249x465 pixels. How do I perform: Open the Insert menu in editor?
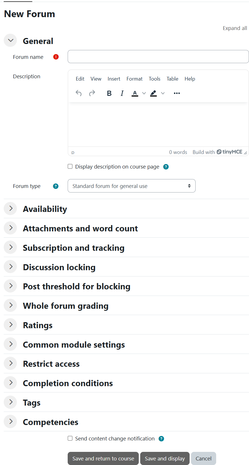114,79
